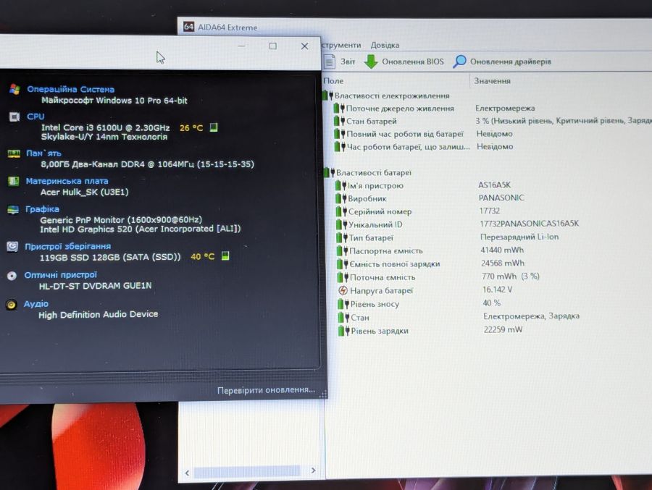Click the green CPU temperature indicator icon
The height and width of the screenshot is (490, 652).
(214, 127)
